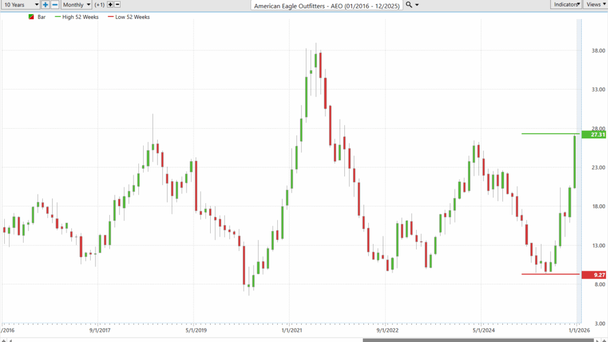
Task: Click the magnifying glass search icon
Action: click(x=409, y=5)
